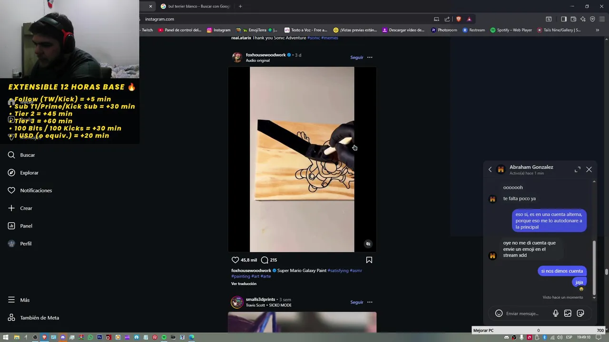Open Photoshop from the taskbar

coord(99,337)
